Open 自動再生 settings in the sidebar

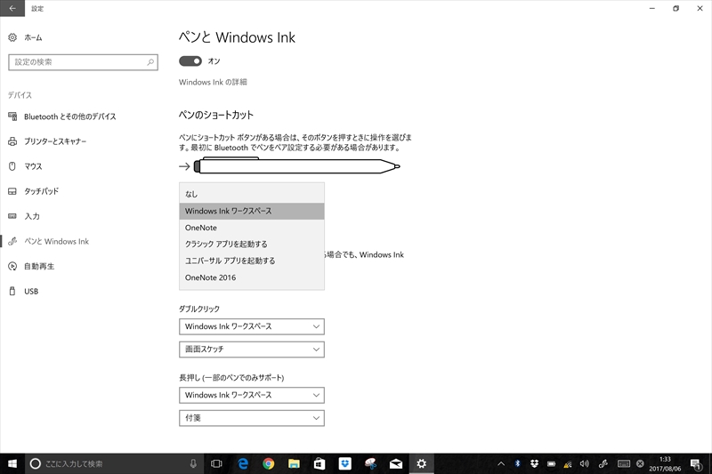click(31, 266)
